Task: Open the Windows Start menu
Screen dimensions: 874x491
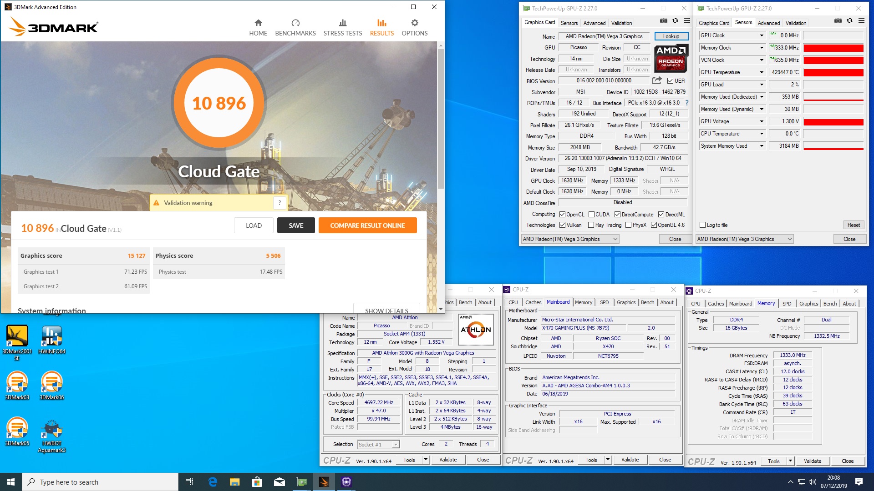Action: [11, 482]
